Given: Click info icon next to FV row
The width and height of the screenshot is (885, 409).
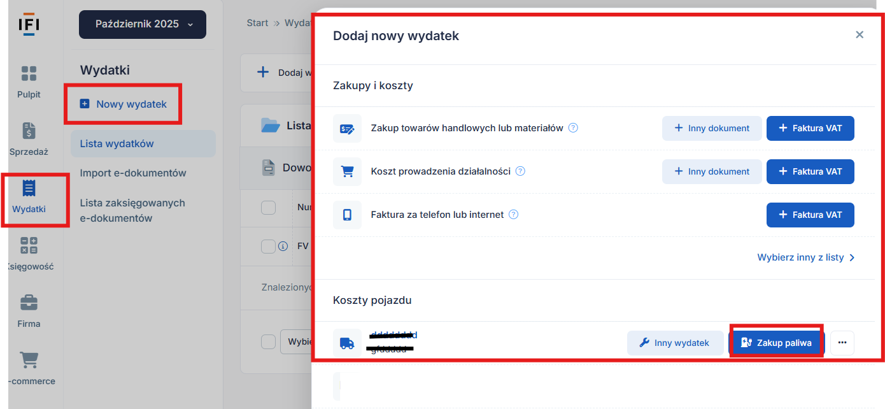Looking at the screenshot, I should tap(283, 246).
